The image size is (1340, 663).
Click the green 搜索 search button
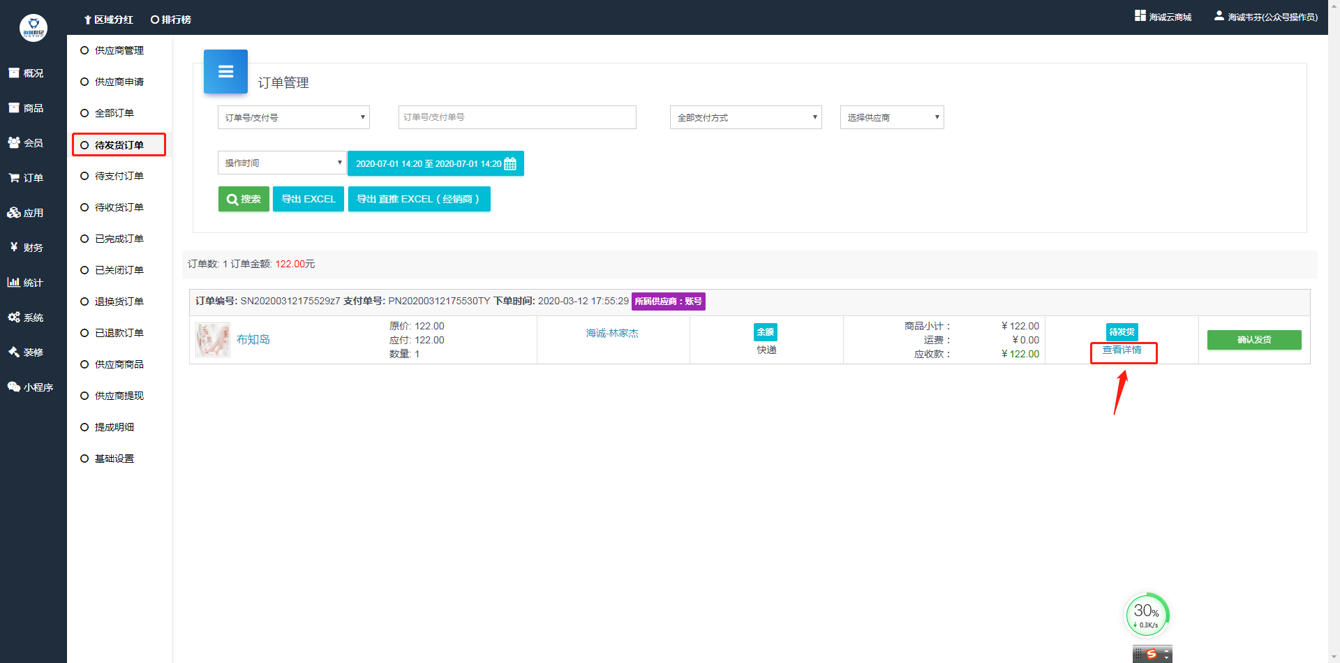244,199
